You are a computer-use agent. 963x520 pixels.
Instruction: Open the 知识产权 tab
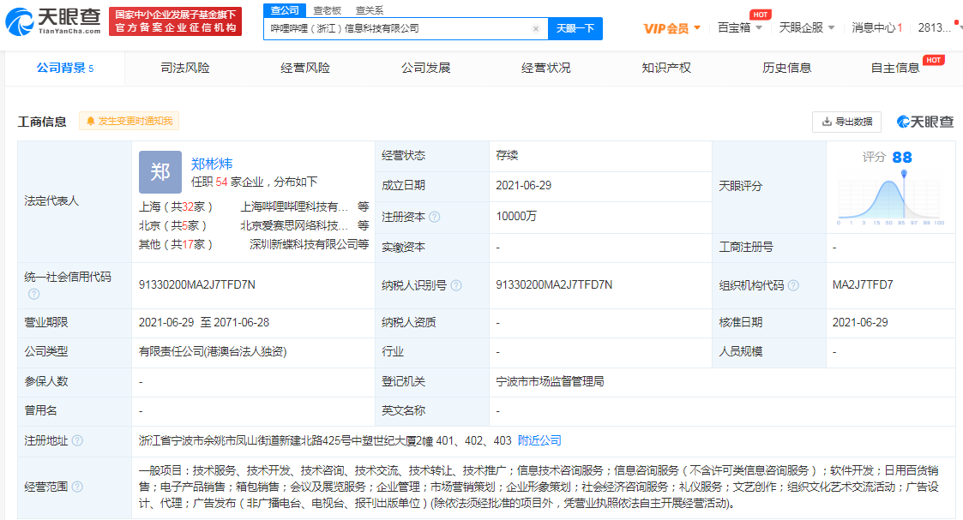(x=666, y=68)
